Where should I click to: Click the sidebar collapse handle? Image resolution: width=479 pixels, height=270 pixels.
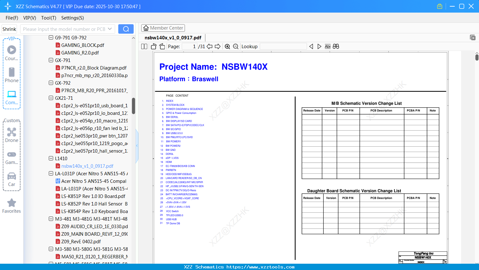pos(137,145)
